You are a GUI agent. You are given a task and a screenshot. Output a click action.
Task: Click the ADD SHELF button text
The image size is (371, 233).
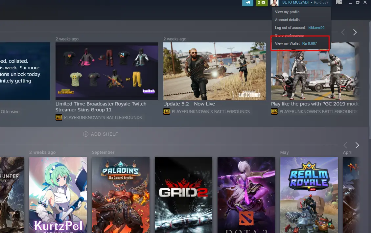coord(104,134)
